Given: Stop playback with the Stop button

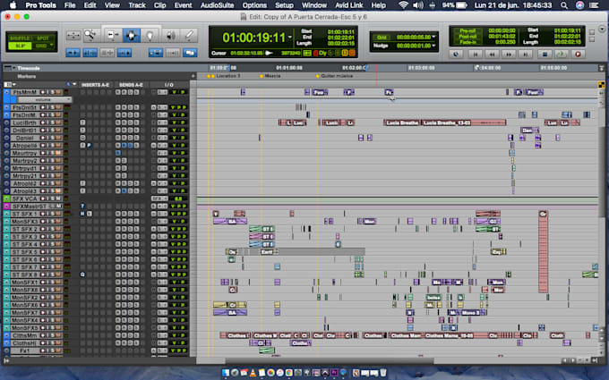Looking at the screenshot, I should [545, 55].
